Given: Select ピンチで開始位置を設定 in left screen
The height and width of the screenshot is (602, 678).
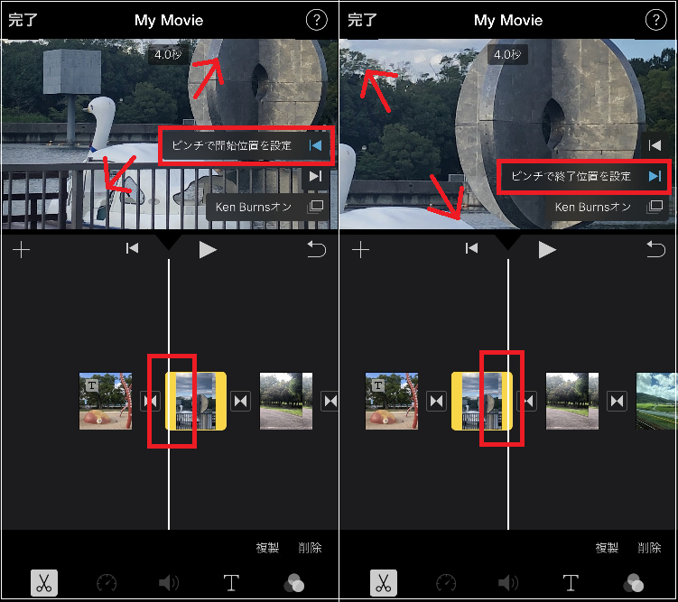Looking at the screenshot, I should point(246,145).
